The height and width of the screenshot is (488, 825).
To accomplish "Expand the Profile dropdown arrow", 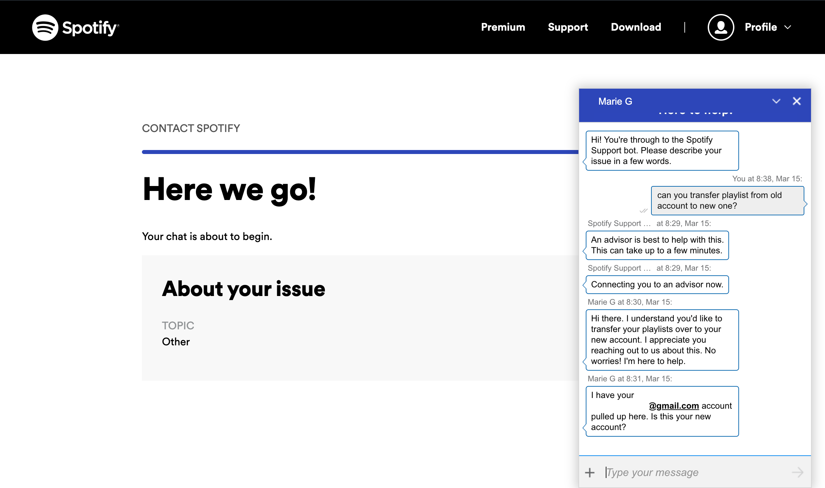I will 788,27.
